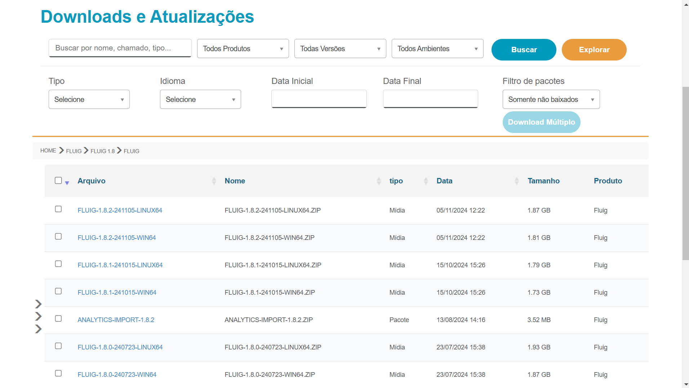The height and width of the screenshot is (388, 689).
Task: Click name cell FLUIG-1.8.1-241015-WIN64.ZIP
Action: pos(270,293)
